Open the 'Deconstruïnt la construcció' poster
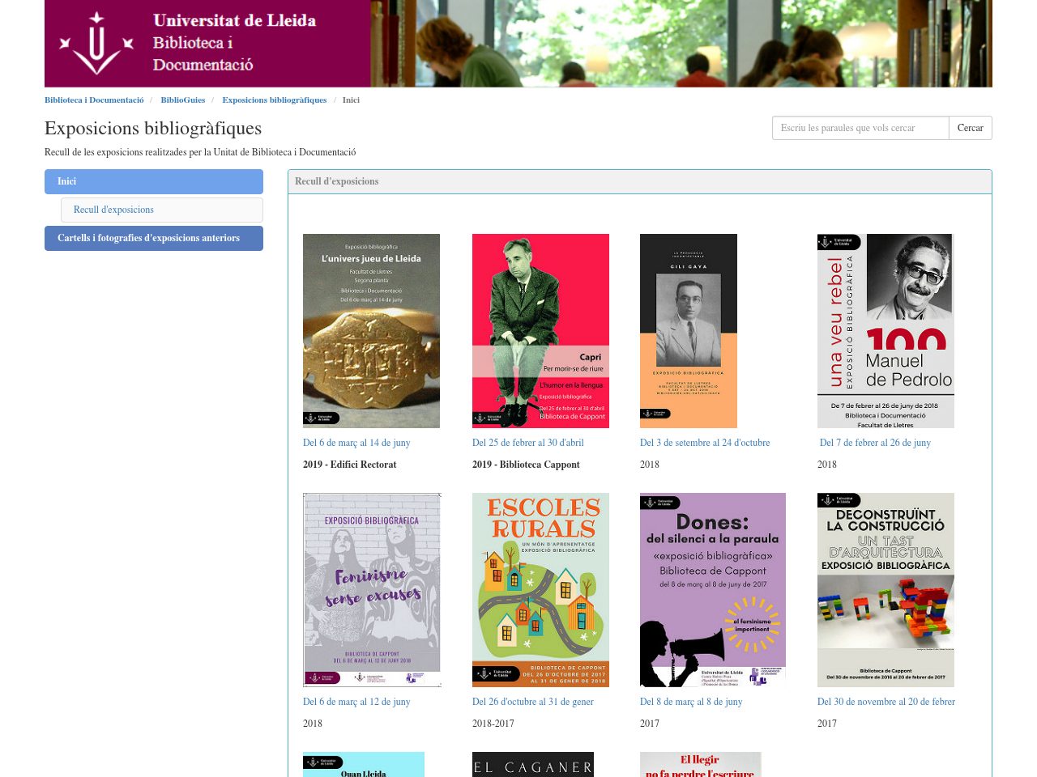Viewport: 1037px width, 777px height. (x=886, y=589)
